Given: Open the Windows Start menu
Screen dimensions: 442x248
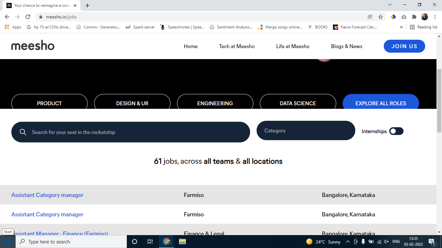Looking at the screenshot, I should (x=7, y=242).
